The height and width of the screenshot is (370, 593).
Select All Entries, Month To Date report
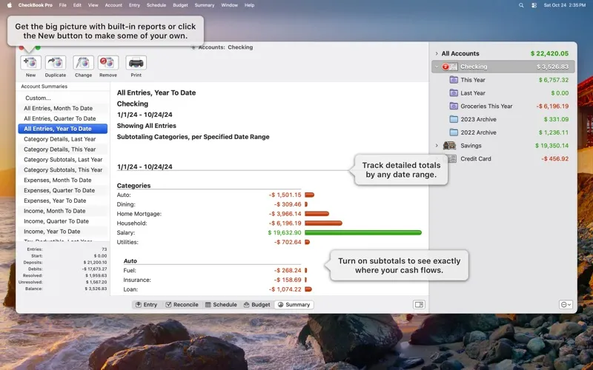63,108
